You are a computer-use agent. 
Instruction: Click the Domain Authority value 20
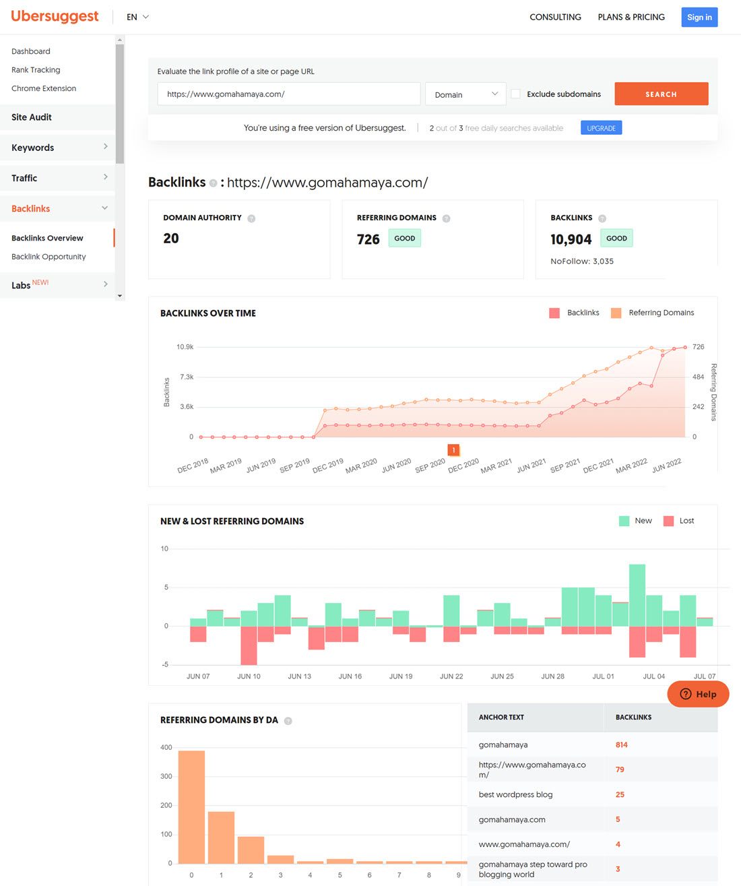pos(171,239)
